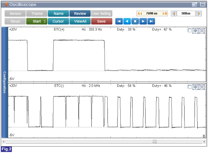This screenshot has width=208, height=153.
Task: Click the B cursor marker in lower graph
Action: (204, 136)
